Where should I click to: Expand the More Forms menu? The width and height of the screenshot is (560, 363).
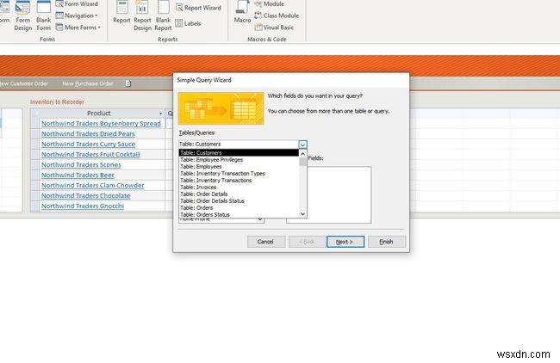pyautogui.click(x=78, y=28)
